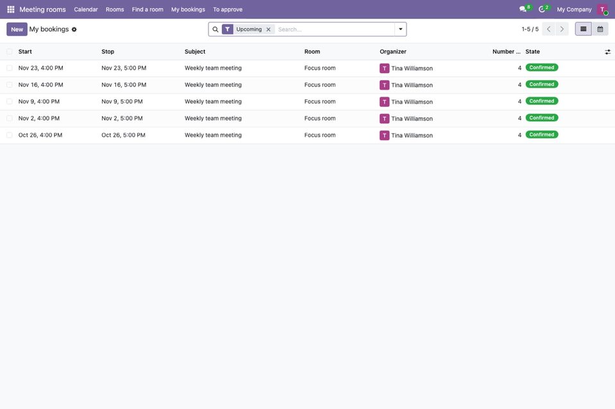
Task: Open the Rooms menu
Action: tap(115, 10)
